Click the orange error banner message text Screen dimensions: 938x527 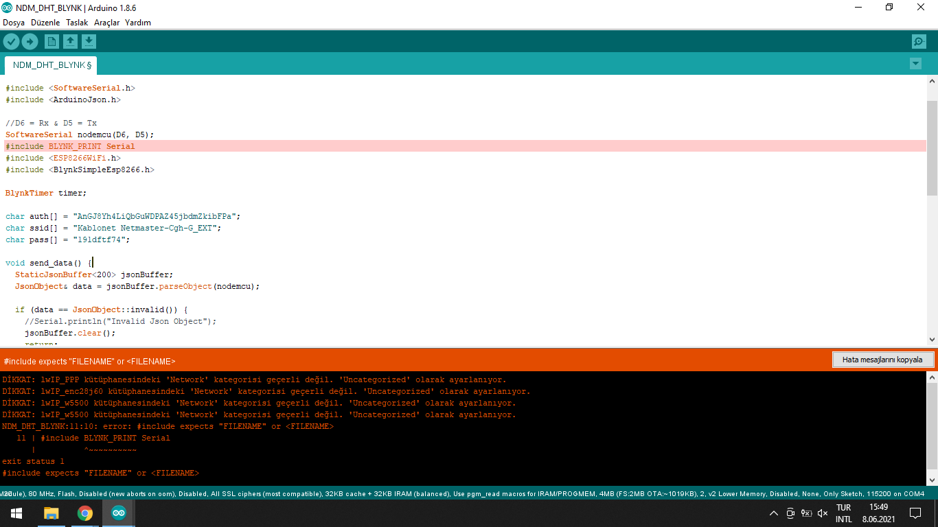point(89,361)
